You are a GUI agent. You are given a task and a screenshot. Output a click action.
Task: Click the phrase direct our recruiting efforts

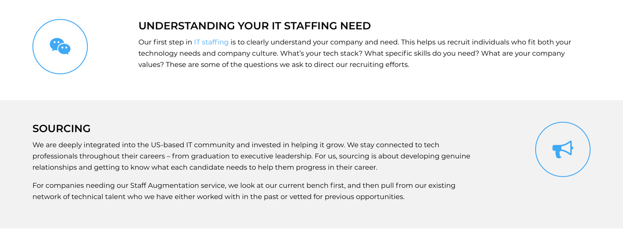[361, 65]
